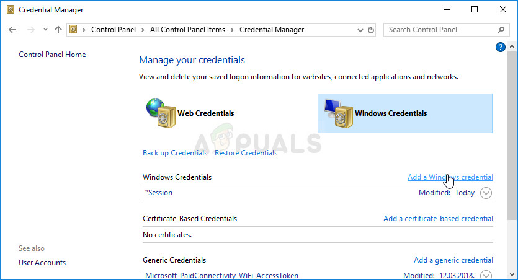Click the Credential Manager address bar icon
The height and width of the screenshot is (280, 518).
(x=73, y=30)
